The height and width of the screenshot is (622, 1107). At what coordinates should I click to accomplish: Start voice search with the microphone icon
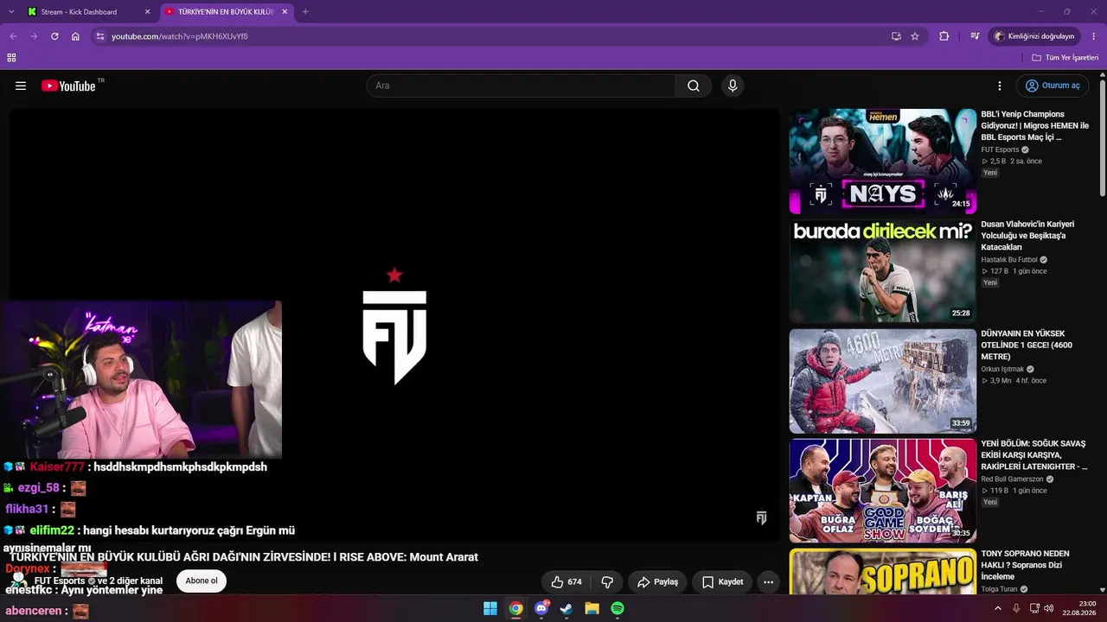tap(733, 86)
